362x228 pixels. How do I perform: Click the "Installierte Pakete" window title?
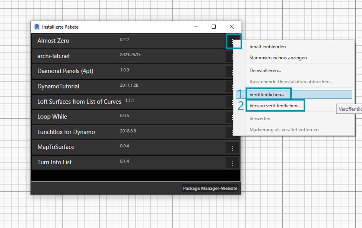tap(60, 27)
